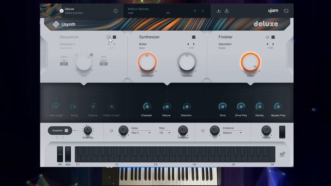Click the Fast/Slow knob
Screen dimensions: 331x186
coord(187,62)
